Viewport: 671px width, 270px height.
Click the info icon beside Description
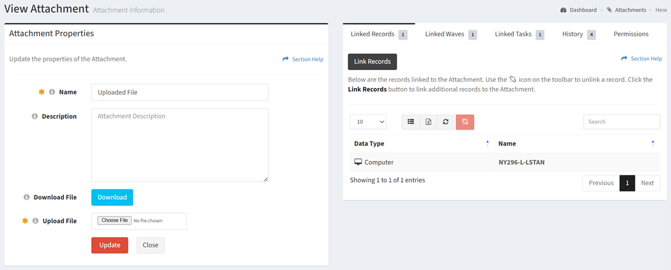click(x=35, y=116)
